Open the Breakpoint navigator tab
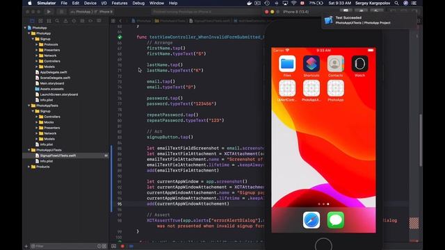 tap(90, 21)
